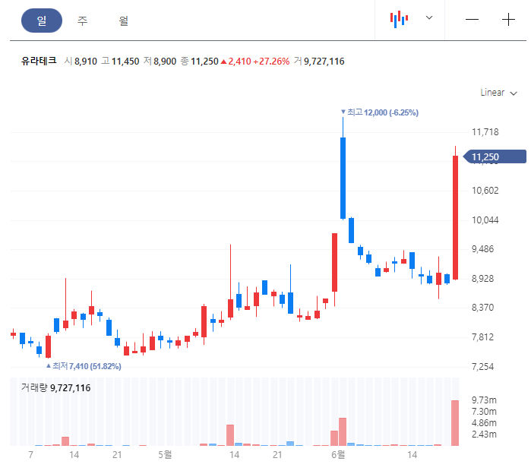Click the high price 11,450
The width and height of the screenshot is (531, 474).
(125, 62)
